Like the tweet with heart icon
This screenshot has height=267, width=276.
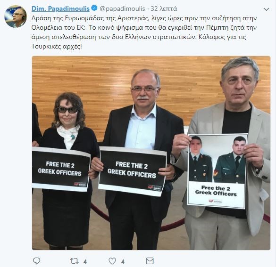[x=112, y=261]
